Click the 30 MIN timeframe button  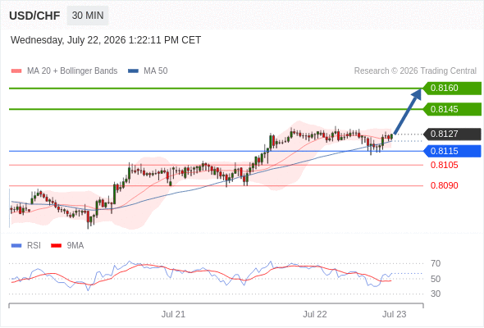[x=88, y=16]
